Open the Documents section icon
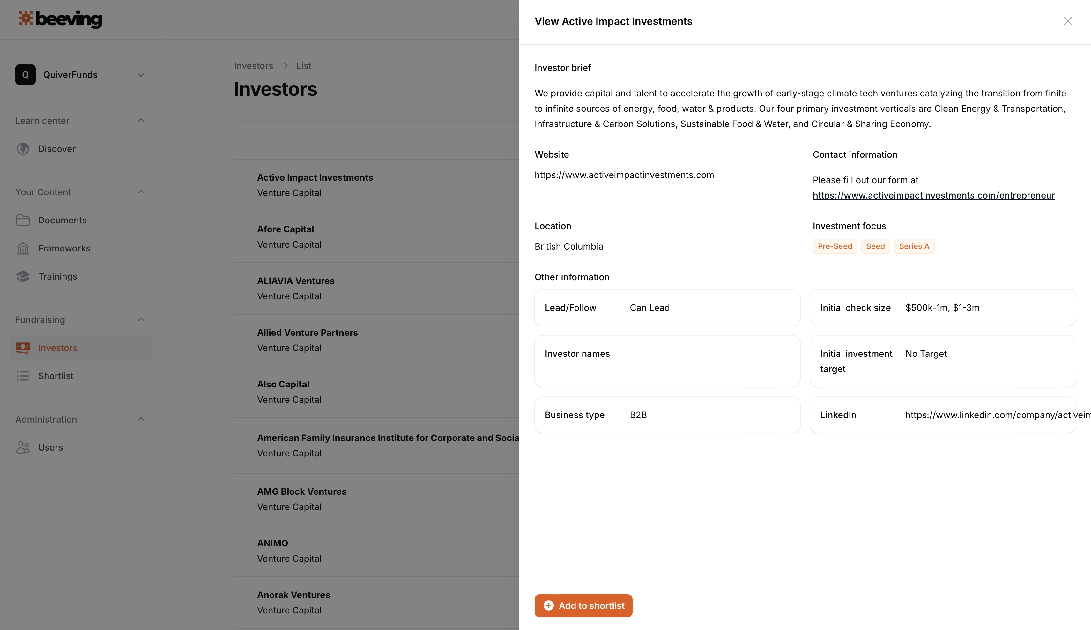Image resolution: width=1091 pixels, height=630 pixels. click(x=22, y=221)
